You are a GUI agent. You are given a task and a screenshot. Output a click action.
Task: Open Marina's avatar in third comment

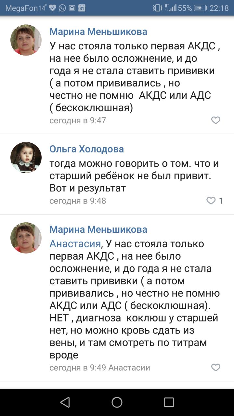point(26,238)
